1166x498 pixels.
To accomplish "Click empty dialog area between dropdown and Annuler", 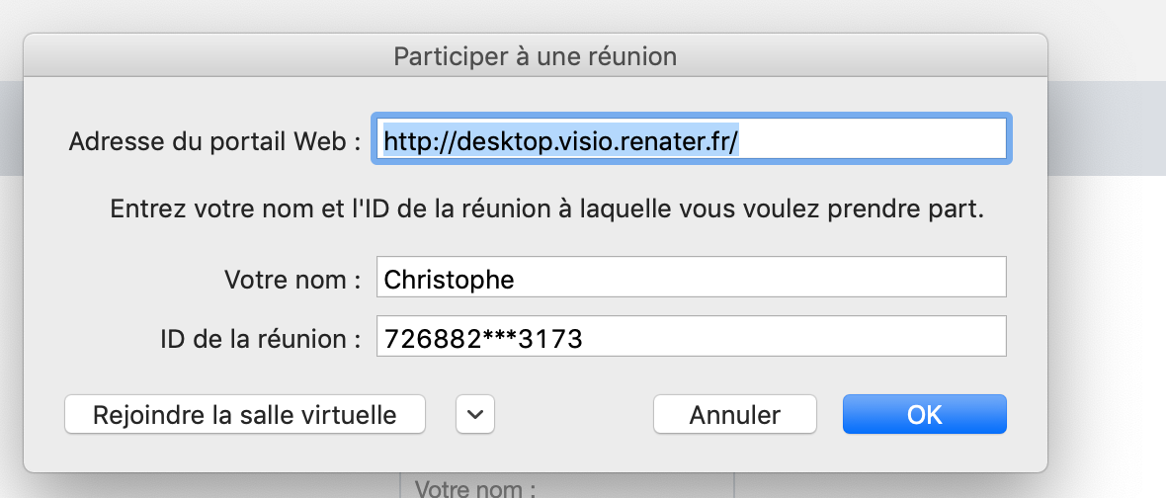I will click(573, 414).
